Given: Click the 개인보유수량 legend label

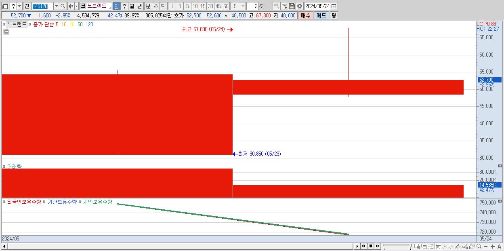Looking at the screenshot, I should pos(97,202).
